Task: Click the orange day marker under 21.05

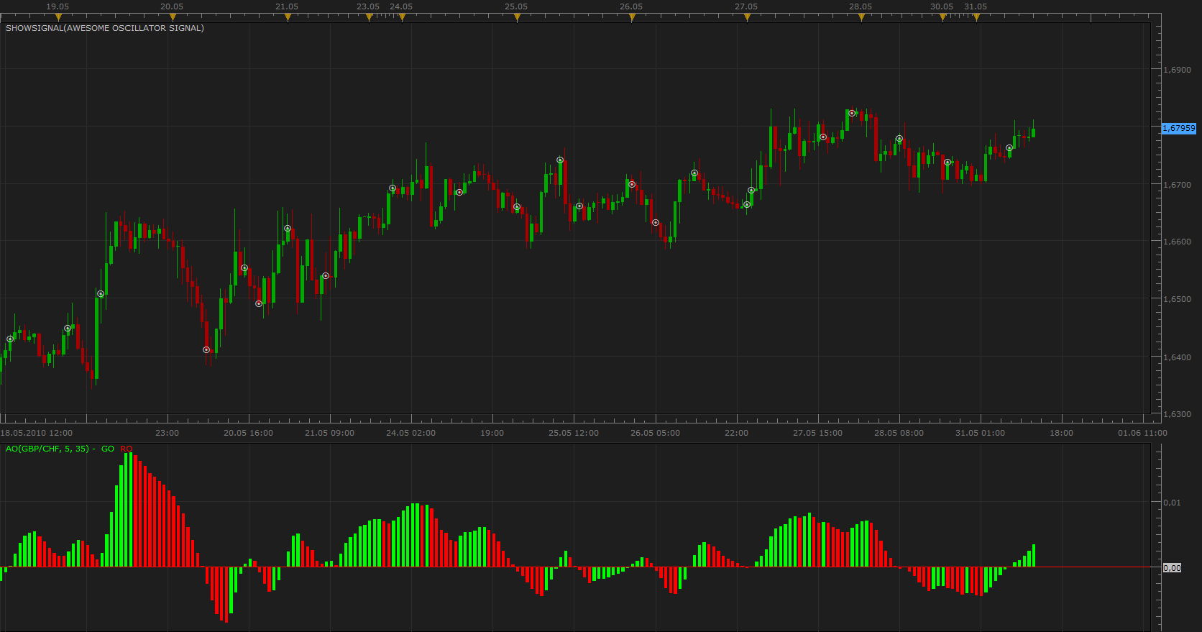Action: (288, 18)
